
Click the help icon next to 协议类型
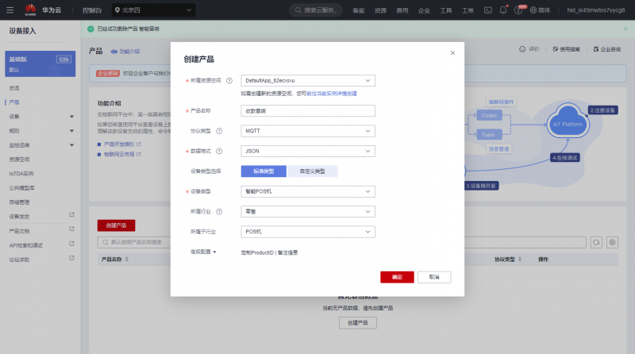click(x=219, y=130)
